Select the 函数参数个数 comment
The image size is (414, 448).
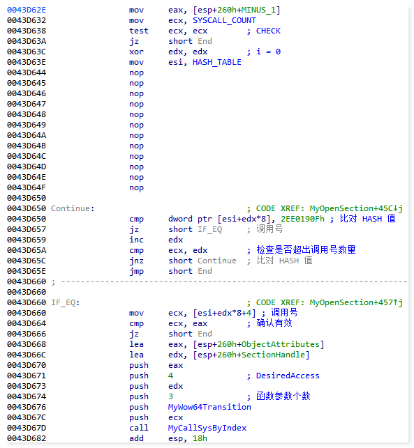point(283,396)
